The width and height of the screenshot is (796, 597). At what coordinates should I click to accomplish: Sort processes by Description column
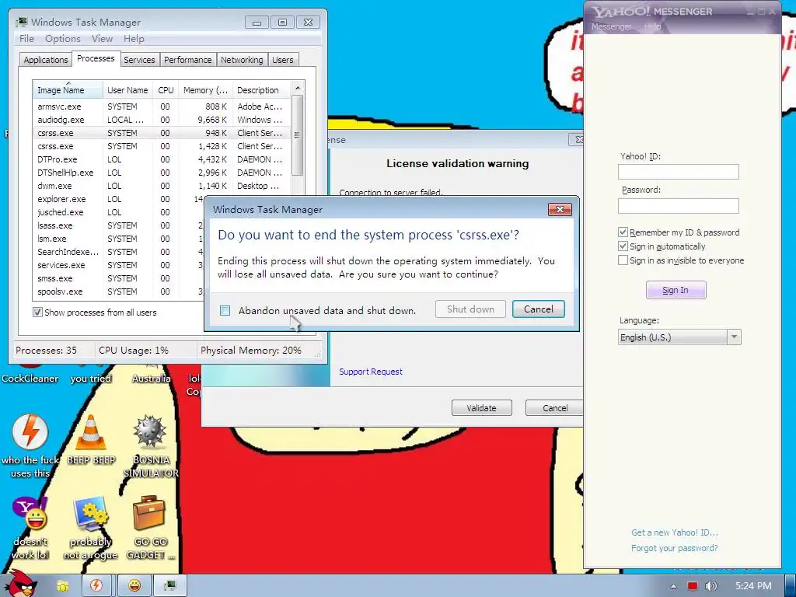tap(261, 90)
